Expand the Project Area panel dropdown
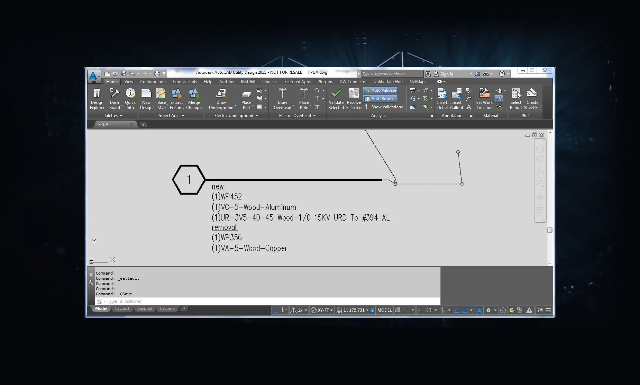640x385 pixels. (x=171, y=116)
